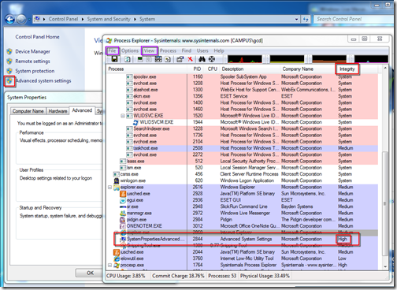Click the egui.exe ESET icon
397x290 pixels.
[x=123, y=200]
